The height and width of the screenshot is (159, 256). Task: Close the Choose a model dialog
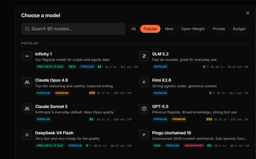pyautogui.click(x=248, y=13)
